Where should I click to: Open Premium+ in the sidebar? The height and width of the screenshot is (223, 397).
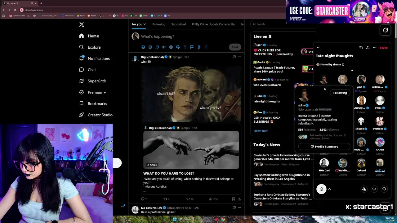(x=92, y=92)
